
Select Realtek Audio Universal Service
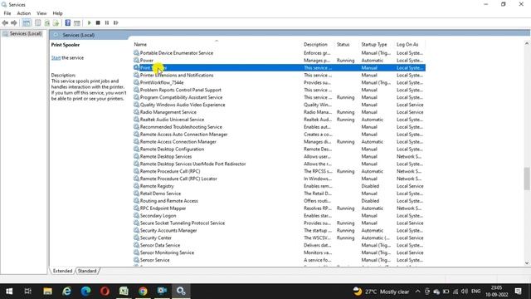[172, 120]
